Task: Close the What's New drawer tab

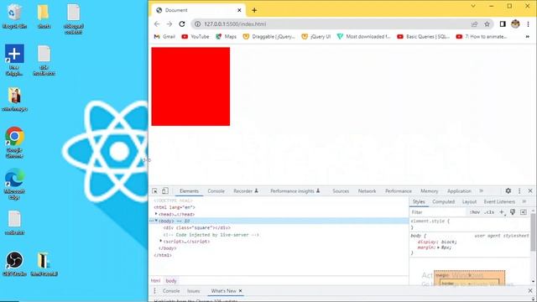Action: [241, 291]
